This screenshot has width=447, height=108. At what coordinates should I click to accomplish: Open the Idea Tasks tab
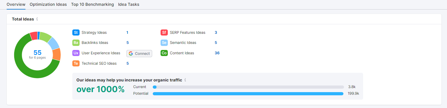129,4
